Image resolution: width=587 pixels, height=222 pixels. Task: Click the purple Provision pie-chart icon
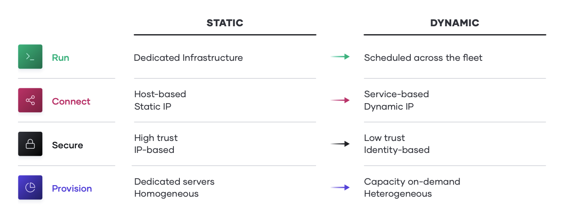30,187
